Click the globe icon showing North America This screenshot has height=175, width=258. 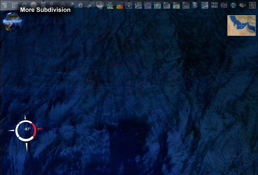[195, 5]
